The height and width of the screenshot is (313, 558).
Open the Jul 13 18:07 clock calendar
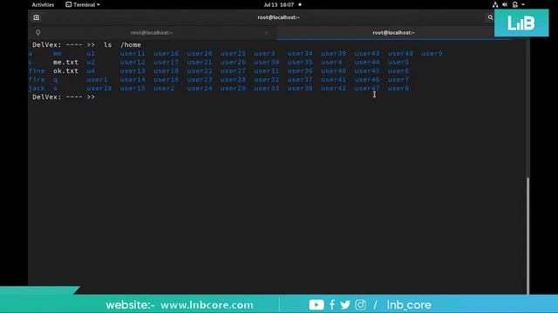coord(279,4)
